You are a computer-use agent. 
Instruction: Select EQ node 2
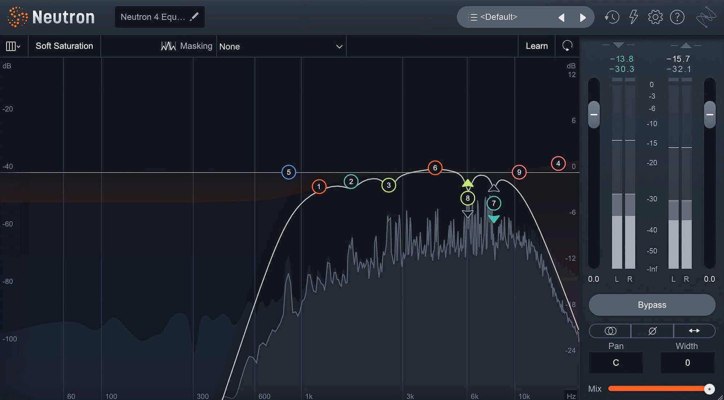tap(351, 182)
